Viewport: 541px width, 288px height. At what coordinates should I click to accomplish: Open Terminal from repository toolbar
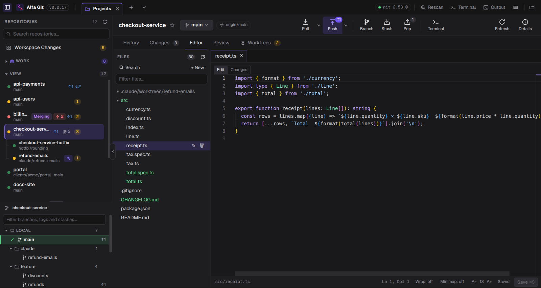pos(436,25)
